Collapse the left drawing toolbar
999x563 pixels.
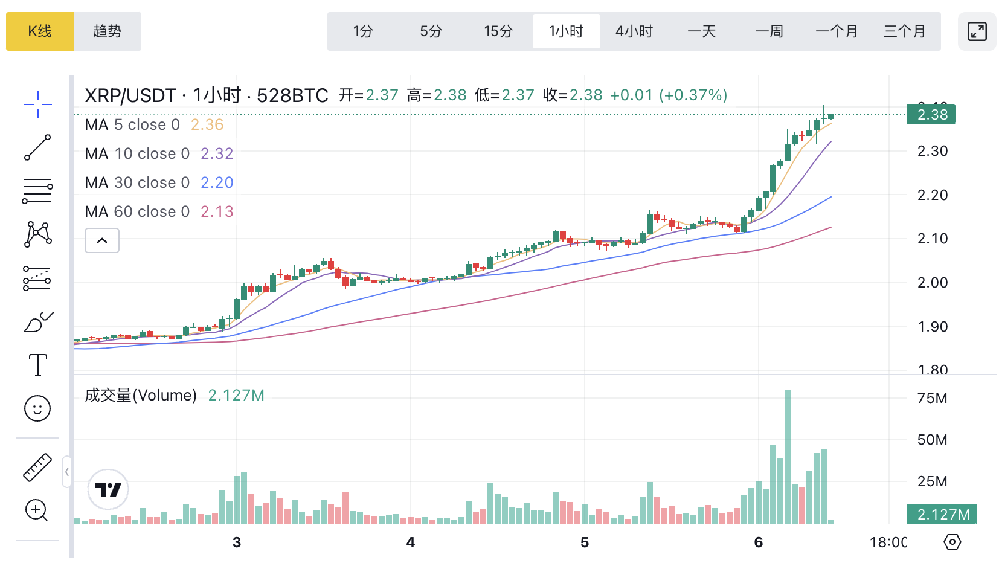point(66,472)
